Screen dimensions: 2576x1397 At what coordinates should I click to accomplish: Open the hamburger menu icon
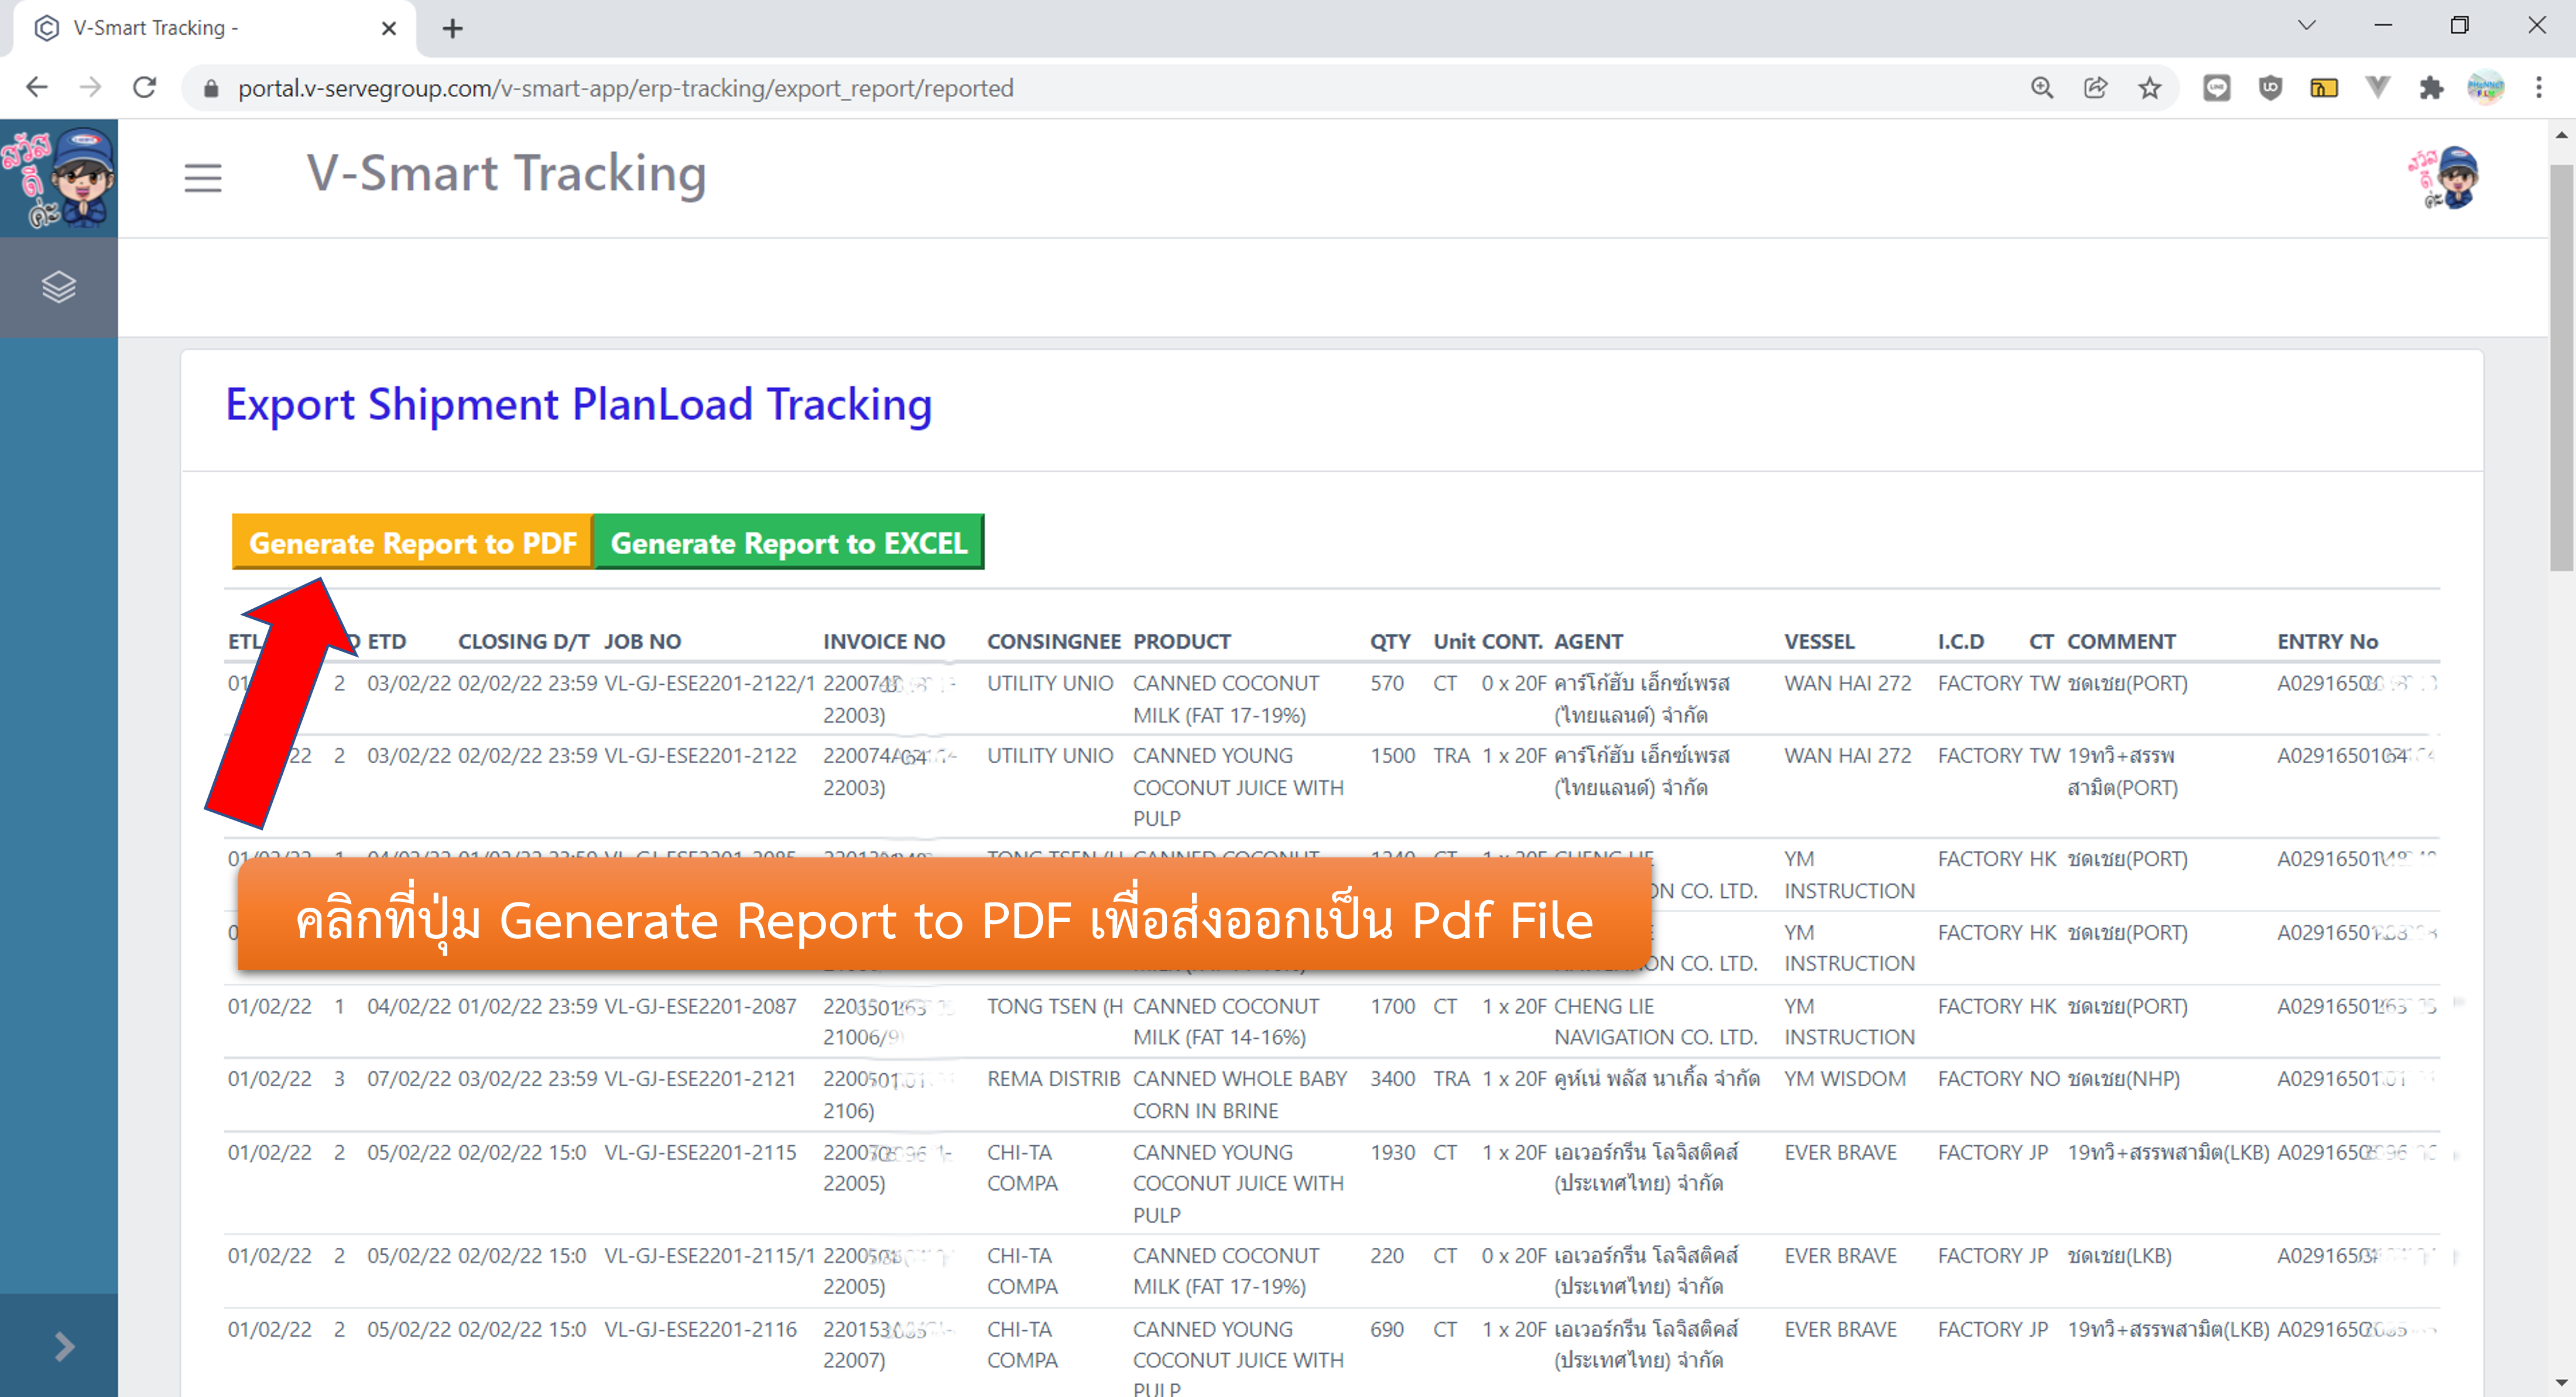(x=203, y=177)
